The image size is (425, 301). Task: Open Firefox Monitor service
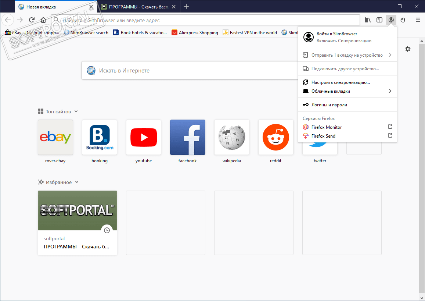tap(347, 127)
